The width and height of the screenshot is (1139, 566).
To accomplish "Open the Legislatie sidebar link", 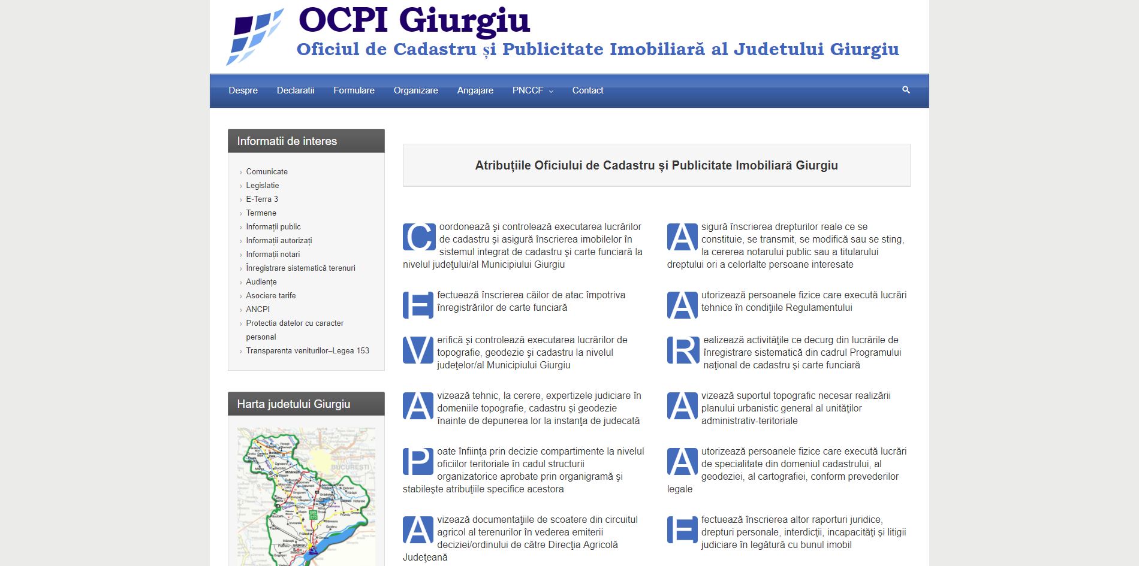I will (x=262, y=185).
